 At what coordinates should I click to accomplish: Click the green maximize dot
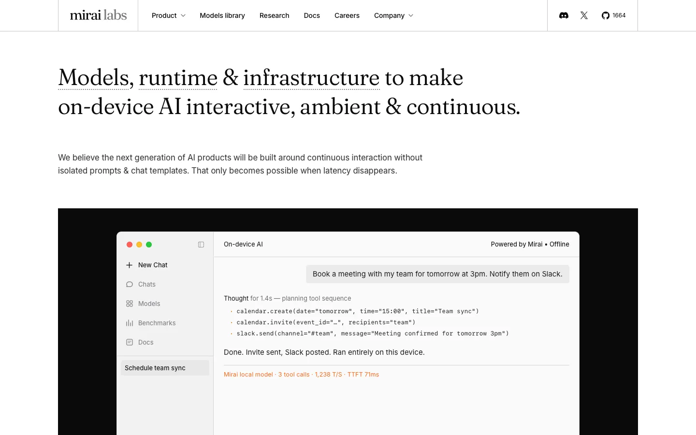pos(149,245)
